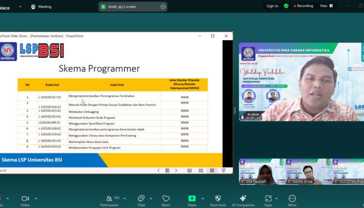Maximize the PowerPoint Slide Show window
The image size is (364, 208).
(x=213, y=36)
